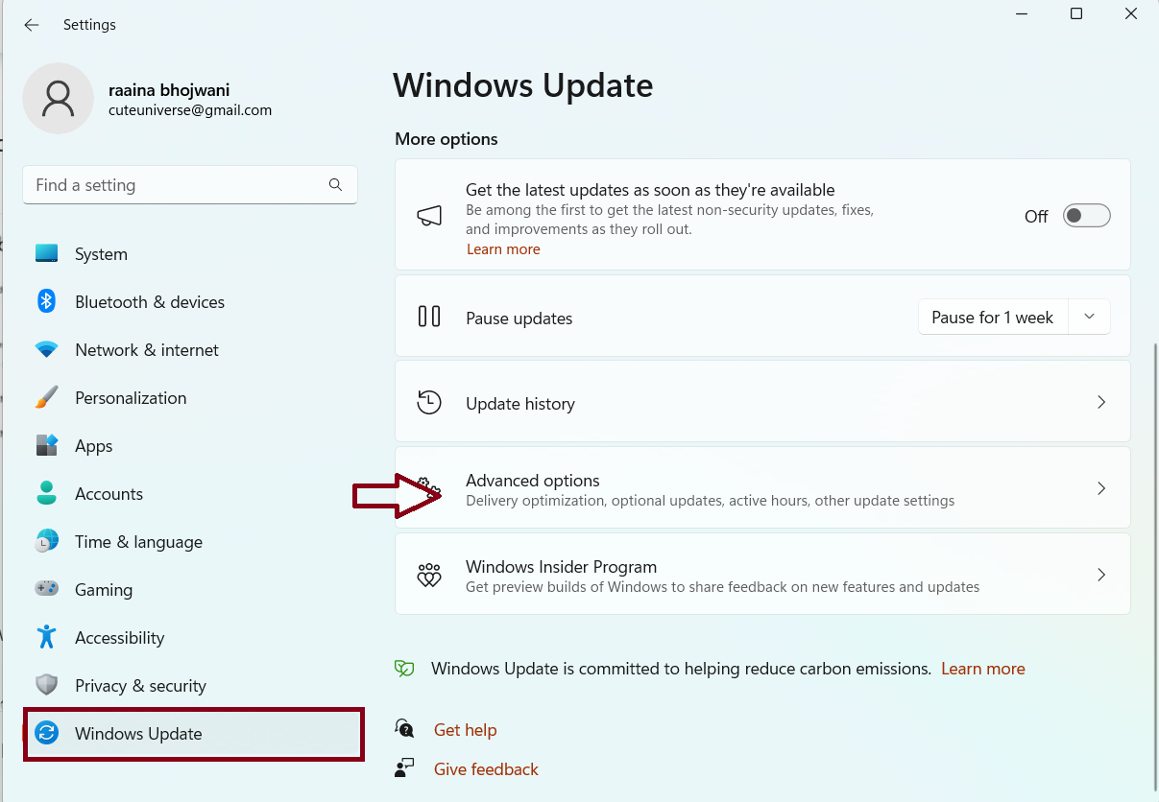
Task: Toggle Get the latest updates switch
Action: pyautogui.click(x=1086, y=216)
